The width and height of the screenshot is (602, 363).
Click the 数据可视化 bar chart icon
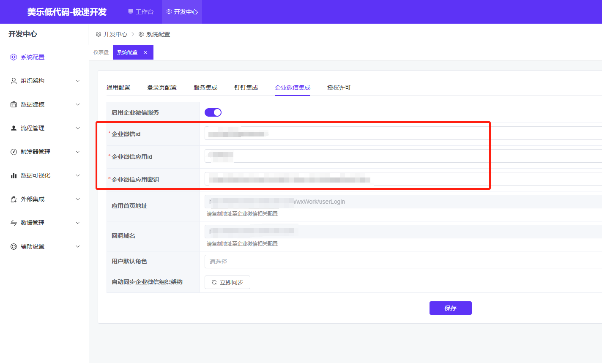pos(14,175)
